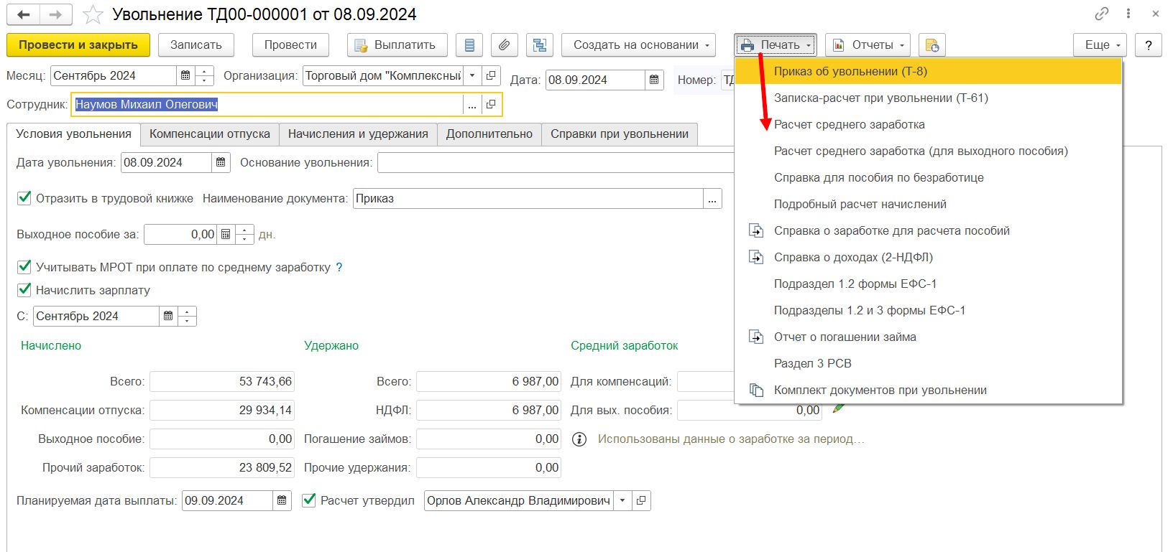
Task: Open calculator for severance pay days
Action: coord(226,235)
